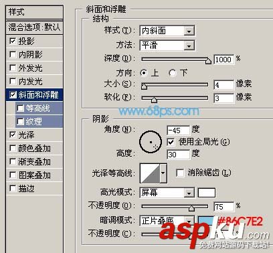Screen dimensions: 273x253
Task: Click the 软化 value field
Action: point(223,98)
